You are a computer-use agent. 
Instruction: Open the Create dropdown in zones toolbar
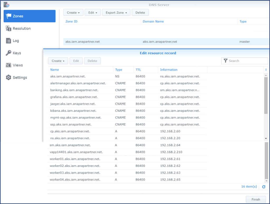point(73,13)
